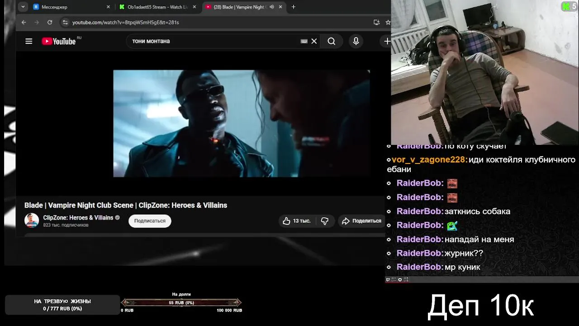The image size is (579, 326).
Task: Mute audio on the Blade tab
Action: coord(272,7)
